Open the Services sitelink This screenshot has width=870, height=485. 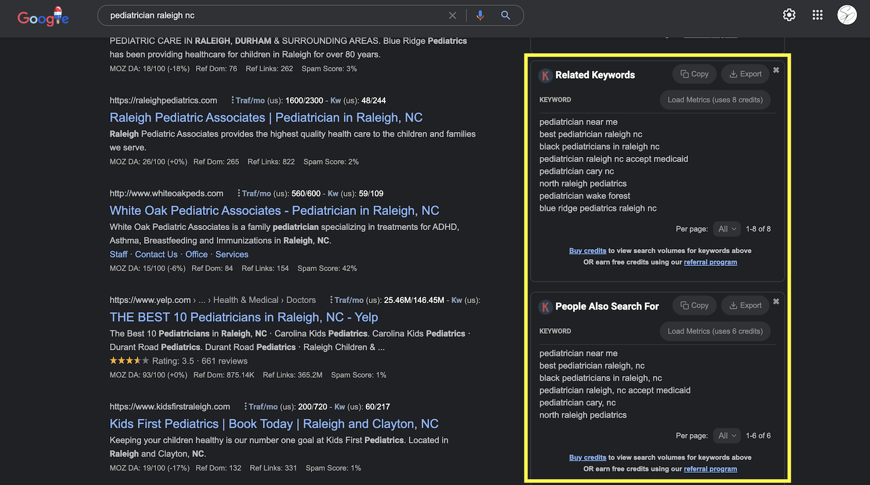231,254
